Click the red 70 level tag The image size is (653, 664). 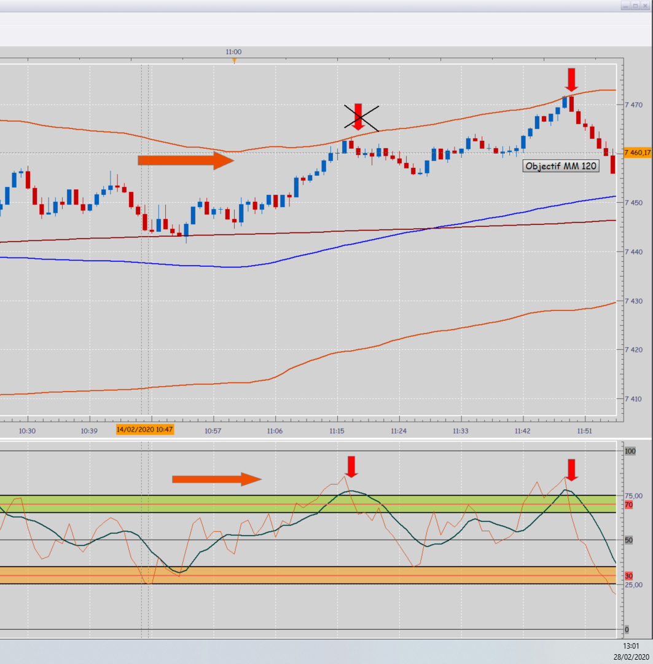(629, 505)
